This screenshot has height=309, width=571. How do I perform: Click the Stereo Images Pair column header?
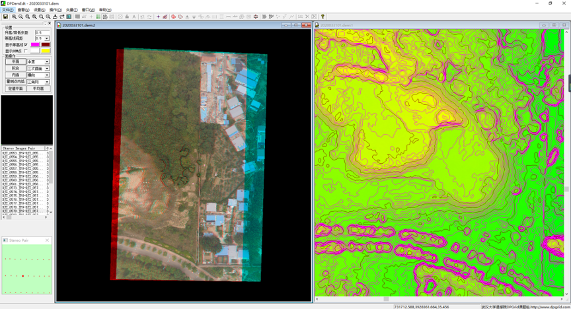(23, 149)
